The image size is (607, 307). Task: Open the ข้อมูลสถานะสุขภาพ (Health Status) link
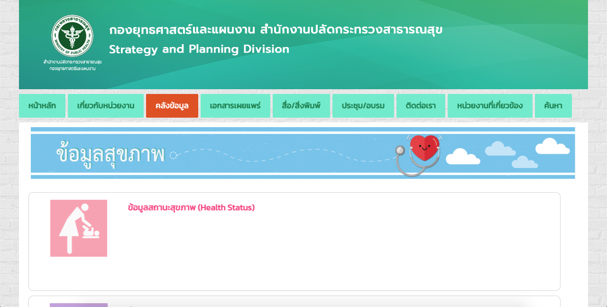click(x=191, y=207)
